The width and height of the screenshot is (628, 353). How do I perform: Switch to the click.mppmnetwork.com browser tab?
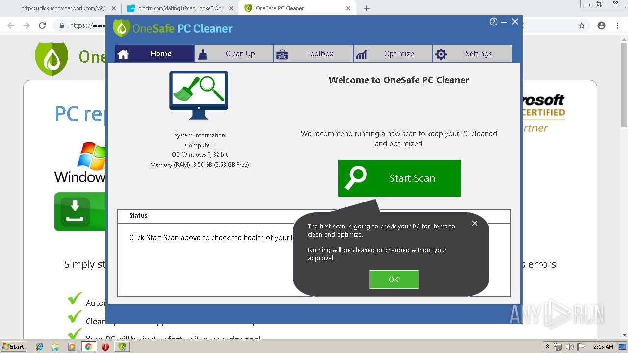(64, 8)
